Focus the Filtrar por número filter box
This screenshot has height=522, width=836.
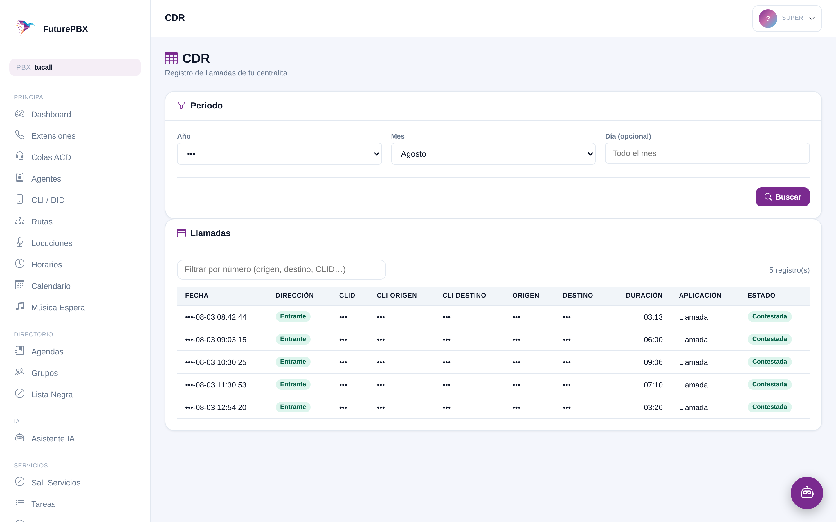tap(281, 270)
